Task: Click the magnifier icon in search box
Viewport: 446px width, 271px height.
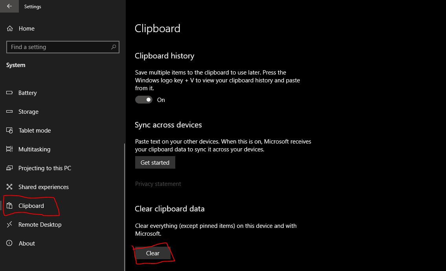Action: point(114,47)
